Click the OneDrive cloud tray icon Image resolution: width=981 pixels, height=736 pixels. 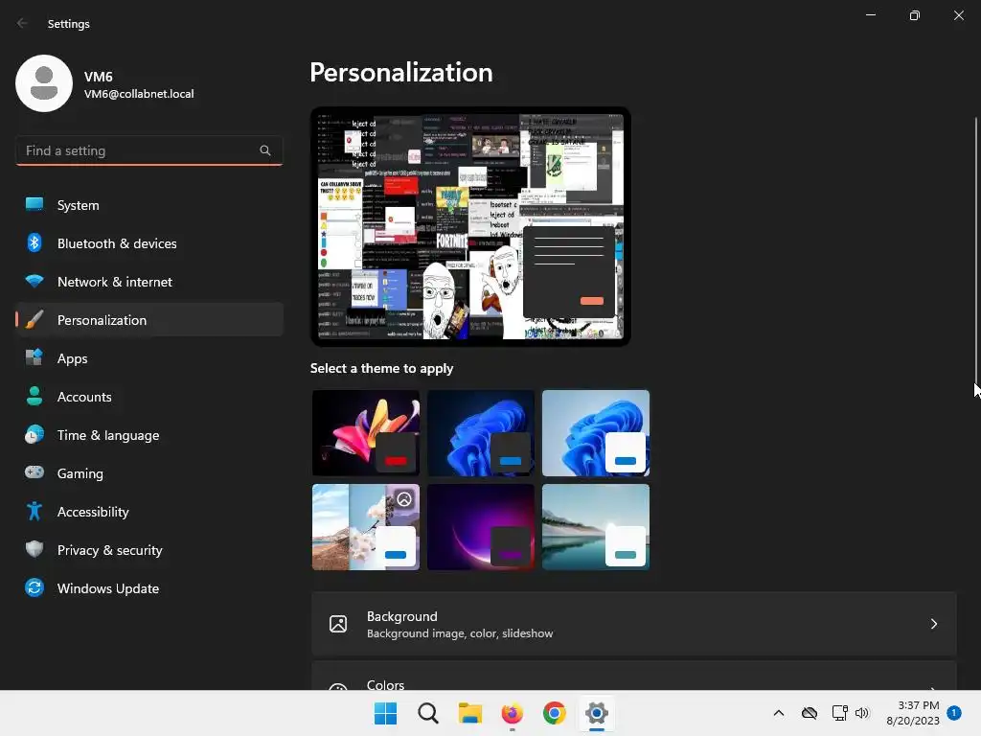pyautogui.click(x=810, y=713)
